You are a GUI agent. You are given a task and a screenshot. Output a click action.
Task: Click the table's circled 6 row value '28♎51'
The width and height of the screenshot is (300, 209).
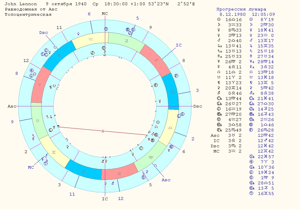[266, 183]
